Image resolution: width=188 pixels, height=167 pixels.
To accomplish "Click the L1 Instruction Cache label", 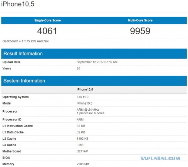I will [18, 126].
